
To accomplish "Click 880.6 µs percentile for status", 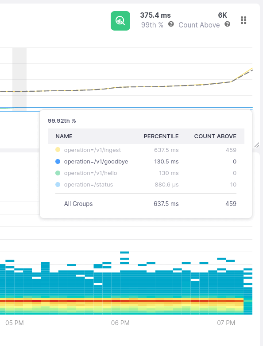I will point(166,184).
